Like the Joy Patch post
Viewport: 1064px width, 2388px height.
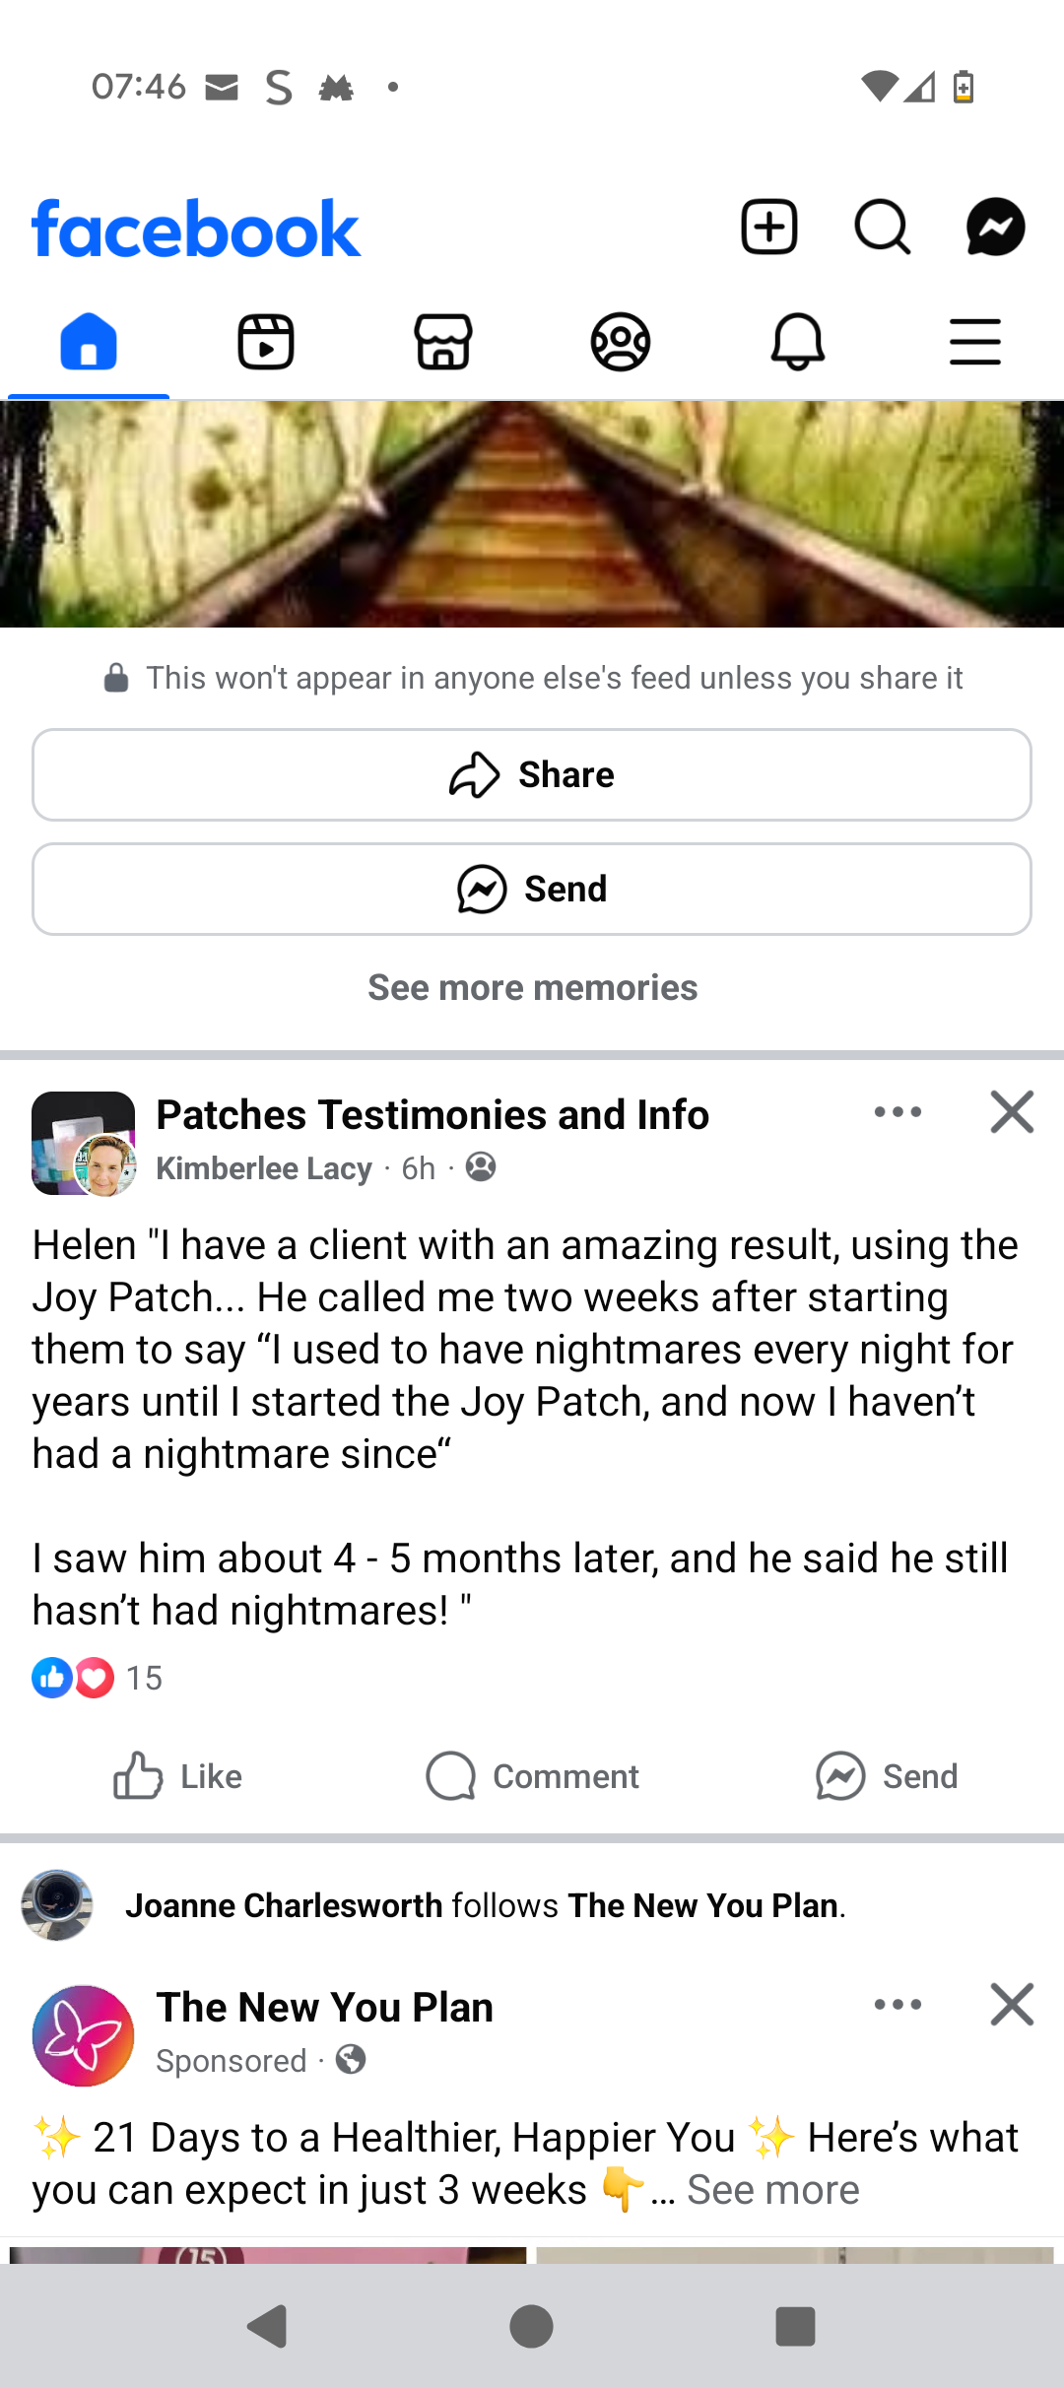[178, 1776]
